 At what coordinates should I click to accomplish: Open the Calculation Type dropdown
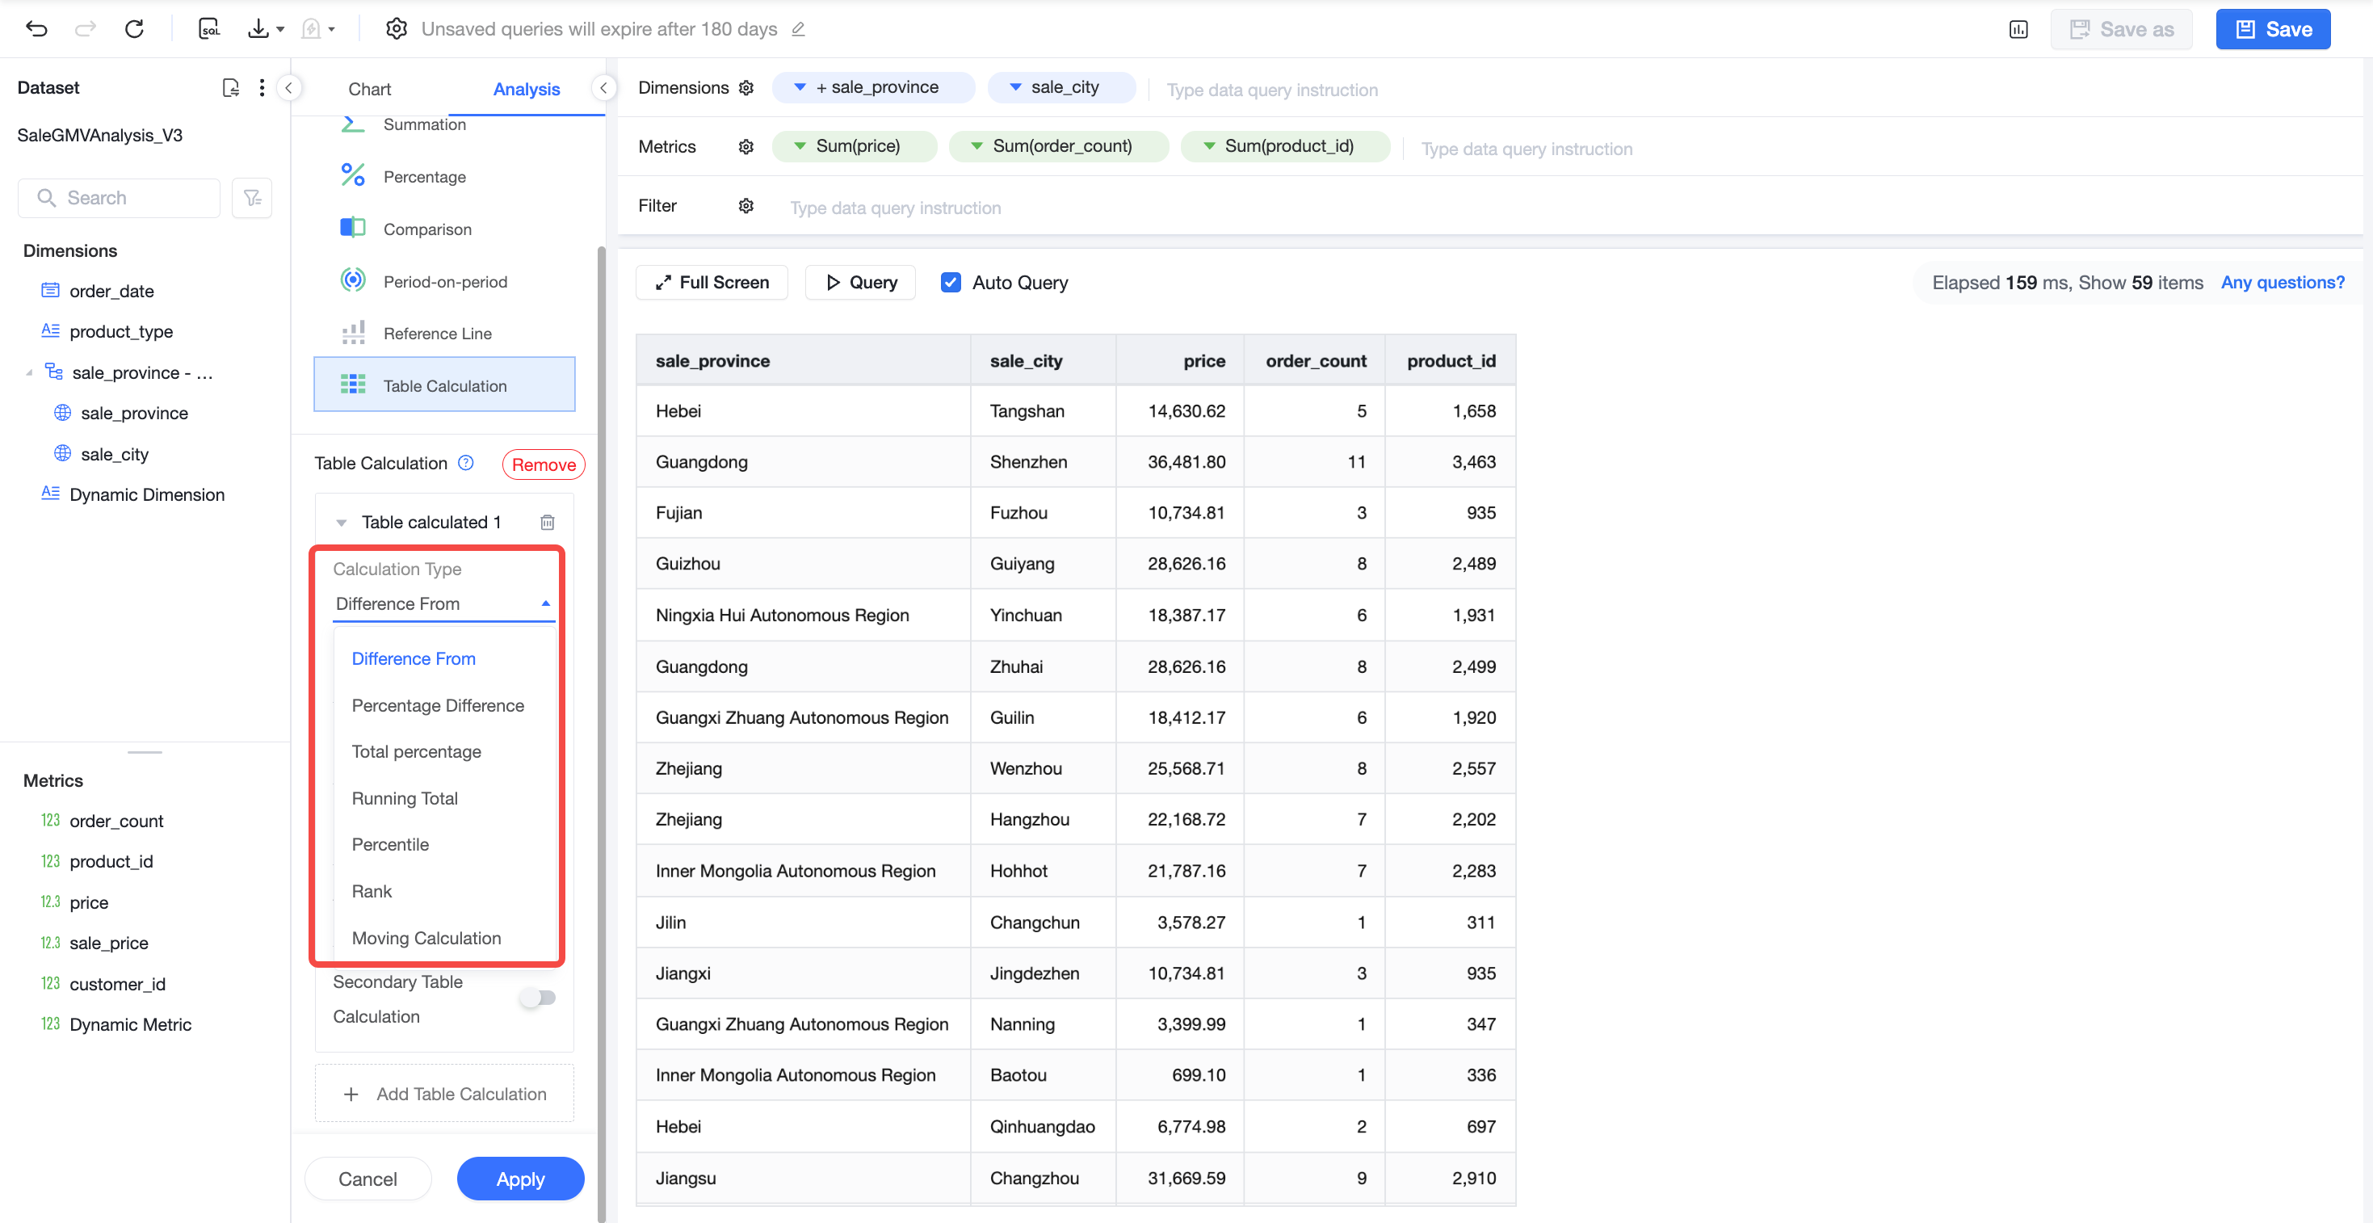[x=443, y=603]
